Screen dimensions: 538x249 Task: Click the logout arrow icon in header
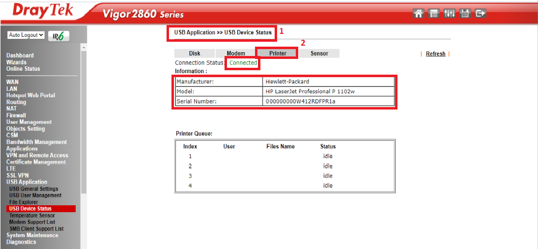point(481,14)
